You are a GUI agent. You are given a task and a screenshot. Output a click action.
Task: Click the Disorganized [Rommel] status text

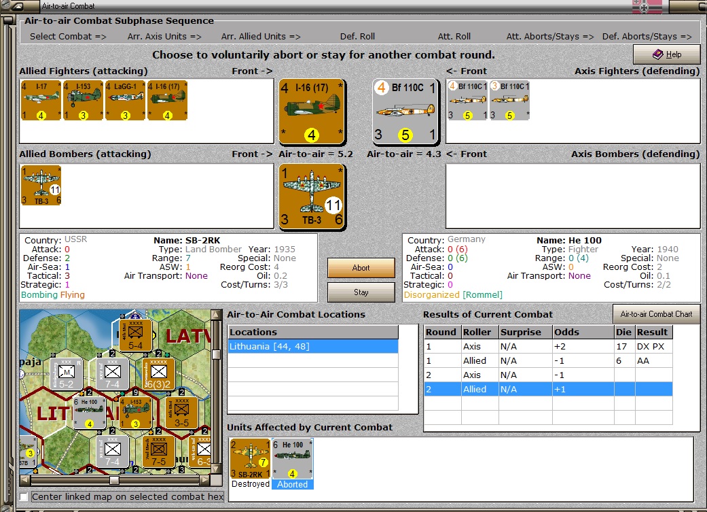coord(453,295)
